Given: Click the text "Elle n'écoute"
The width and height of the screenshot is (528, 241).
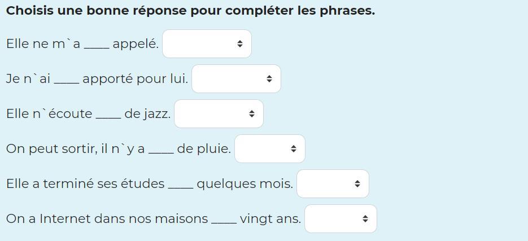Looking at the screenshot, I should (49, 114).
